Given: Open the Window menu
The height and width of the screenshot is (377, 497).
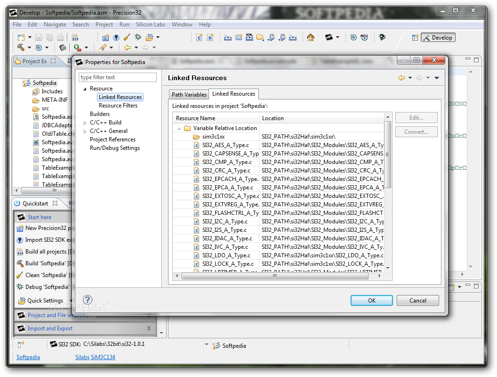Looking at the screenshot, I should tap(182, 25).
